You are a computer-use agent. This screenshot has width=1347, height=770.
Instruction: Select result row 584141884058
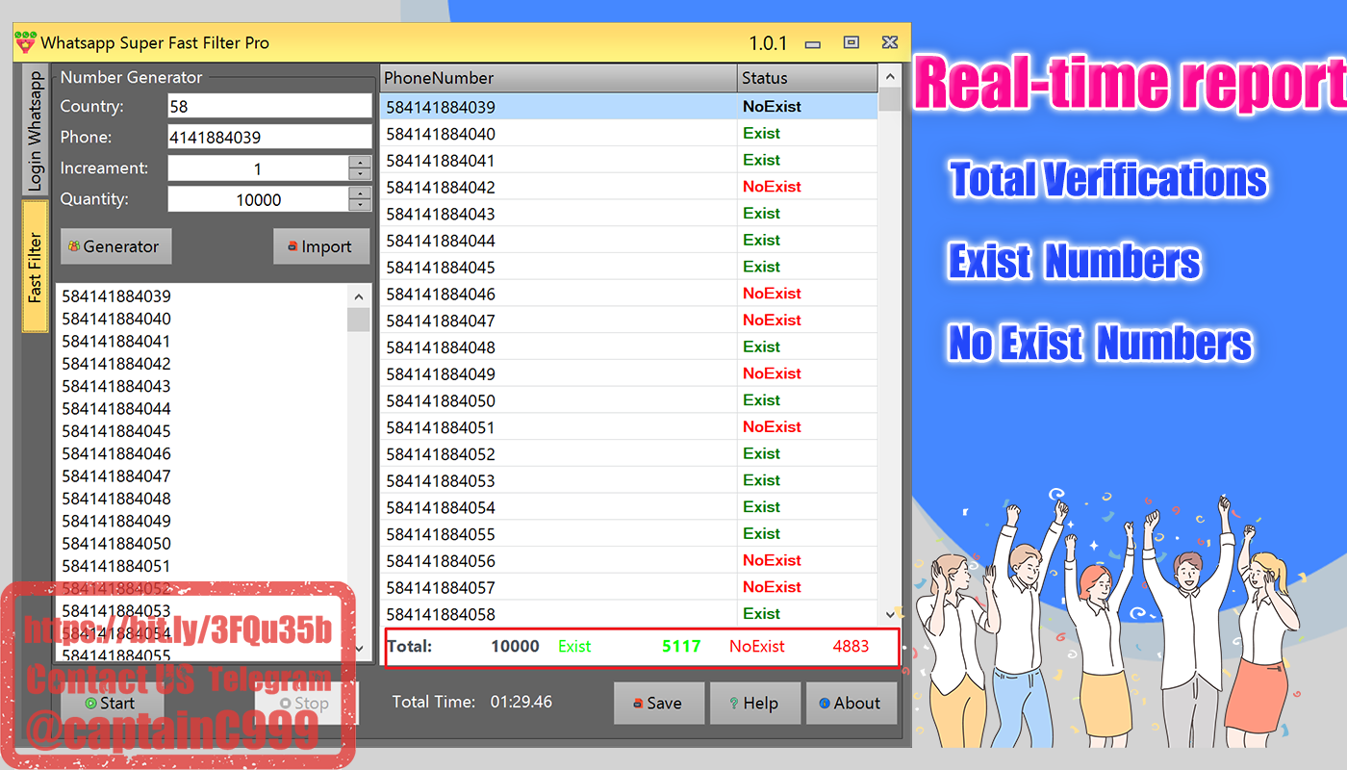[x=629, y=614]
